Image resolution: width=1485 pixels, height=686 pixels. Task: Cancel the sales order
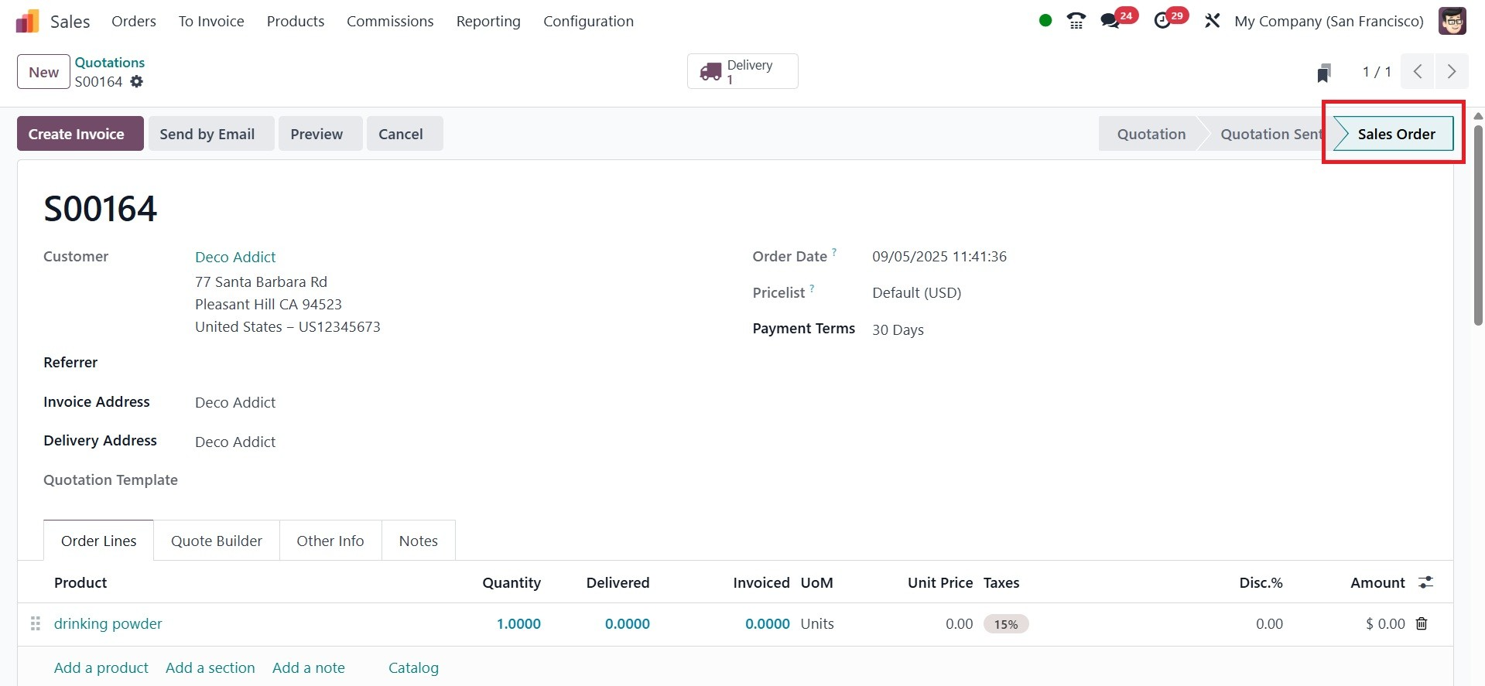point(405,134)
